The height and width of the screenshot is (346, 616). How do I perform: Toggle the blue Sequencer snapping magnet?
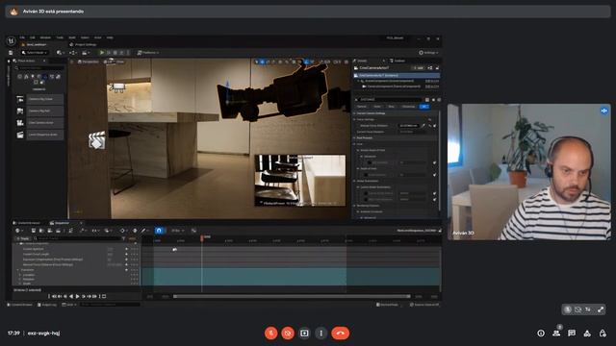tap(159, 231)
